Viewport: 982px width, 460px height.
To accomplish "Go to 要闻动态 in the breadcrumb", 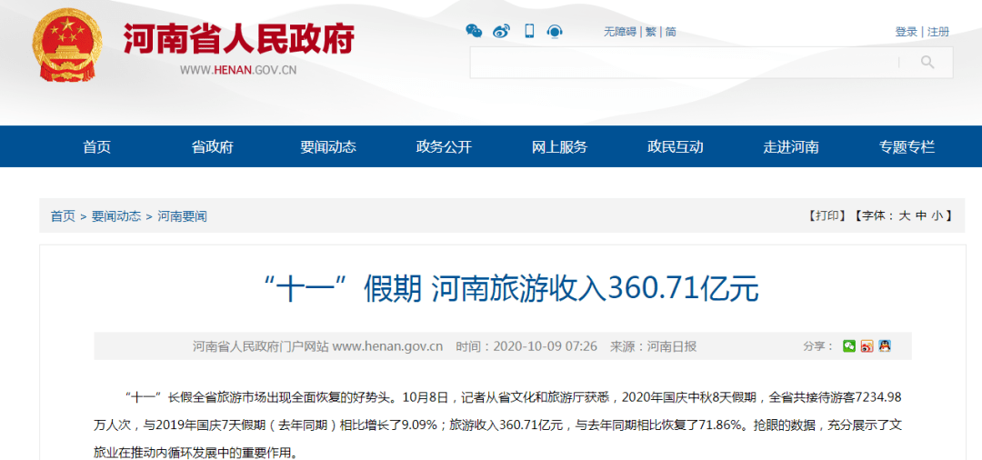I will (x=116, y=216).
